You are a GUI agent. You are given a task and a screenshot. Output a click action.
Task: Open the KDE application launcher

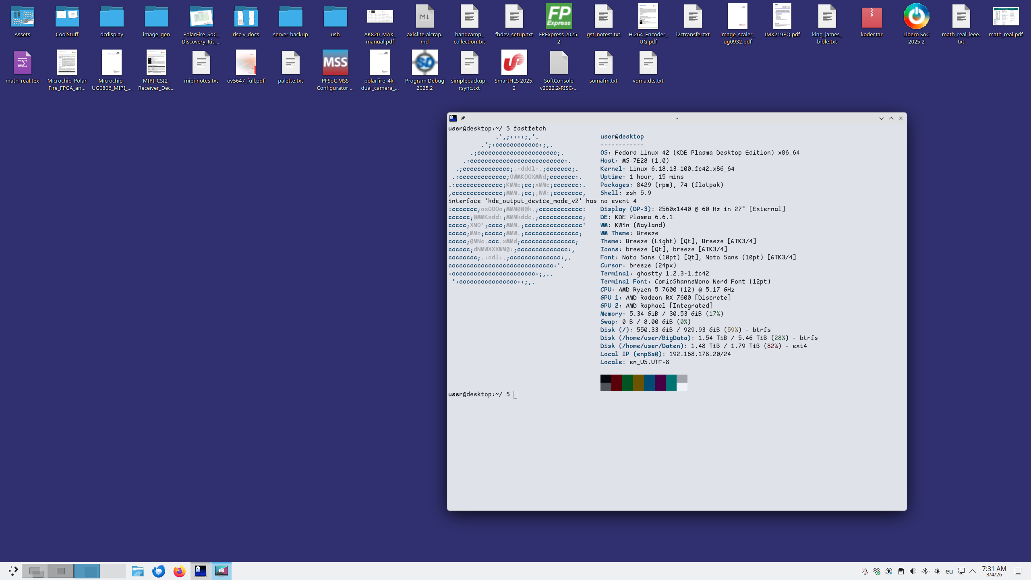pyautogui.click(x=13, y=571)
